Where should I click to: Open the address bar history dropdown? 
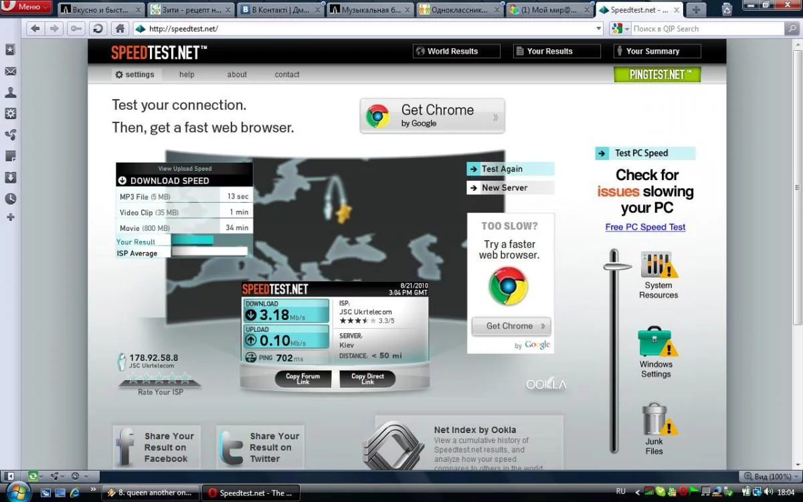pyautogui.click(x=599, y=29)
